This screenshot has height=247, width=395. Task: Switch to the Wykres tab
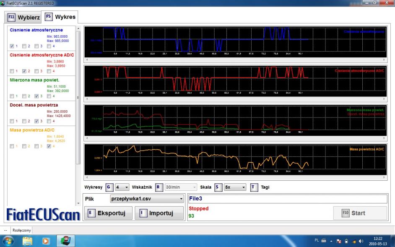pos(60,17)
